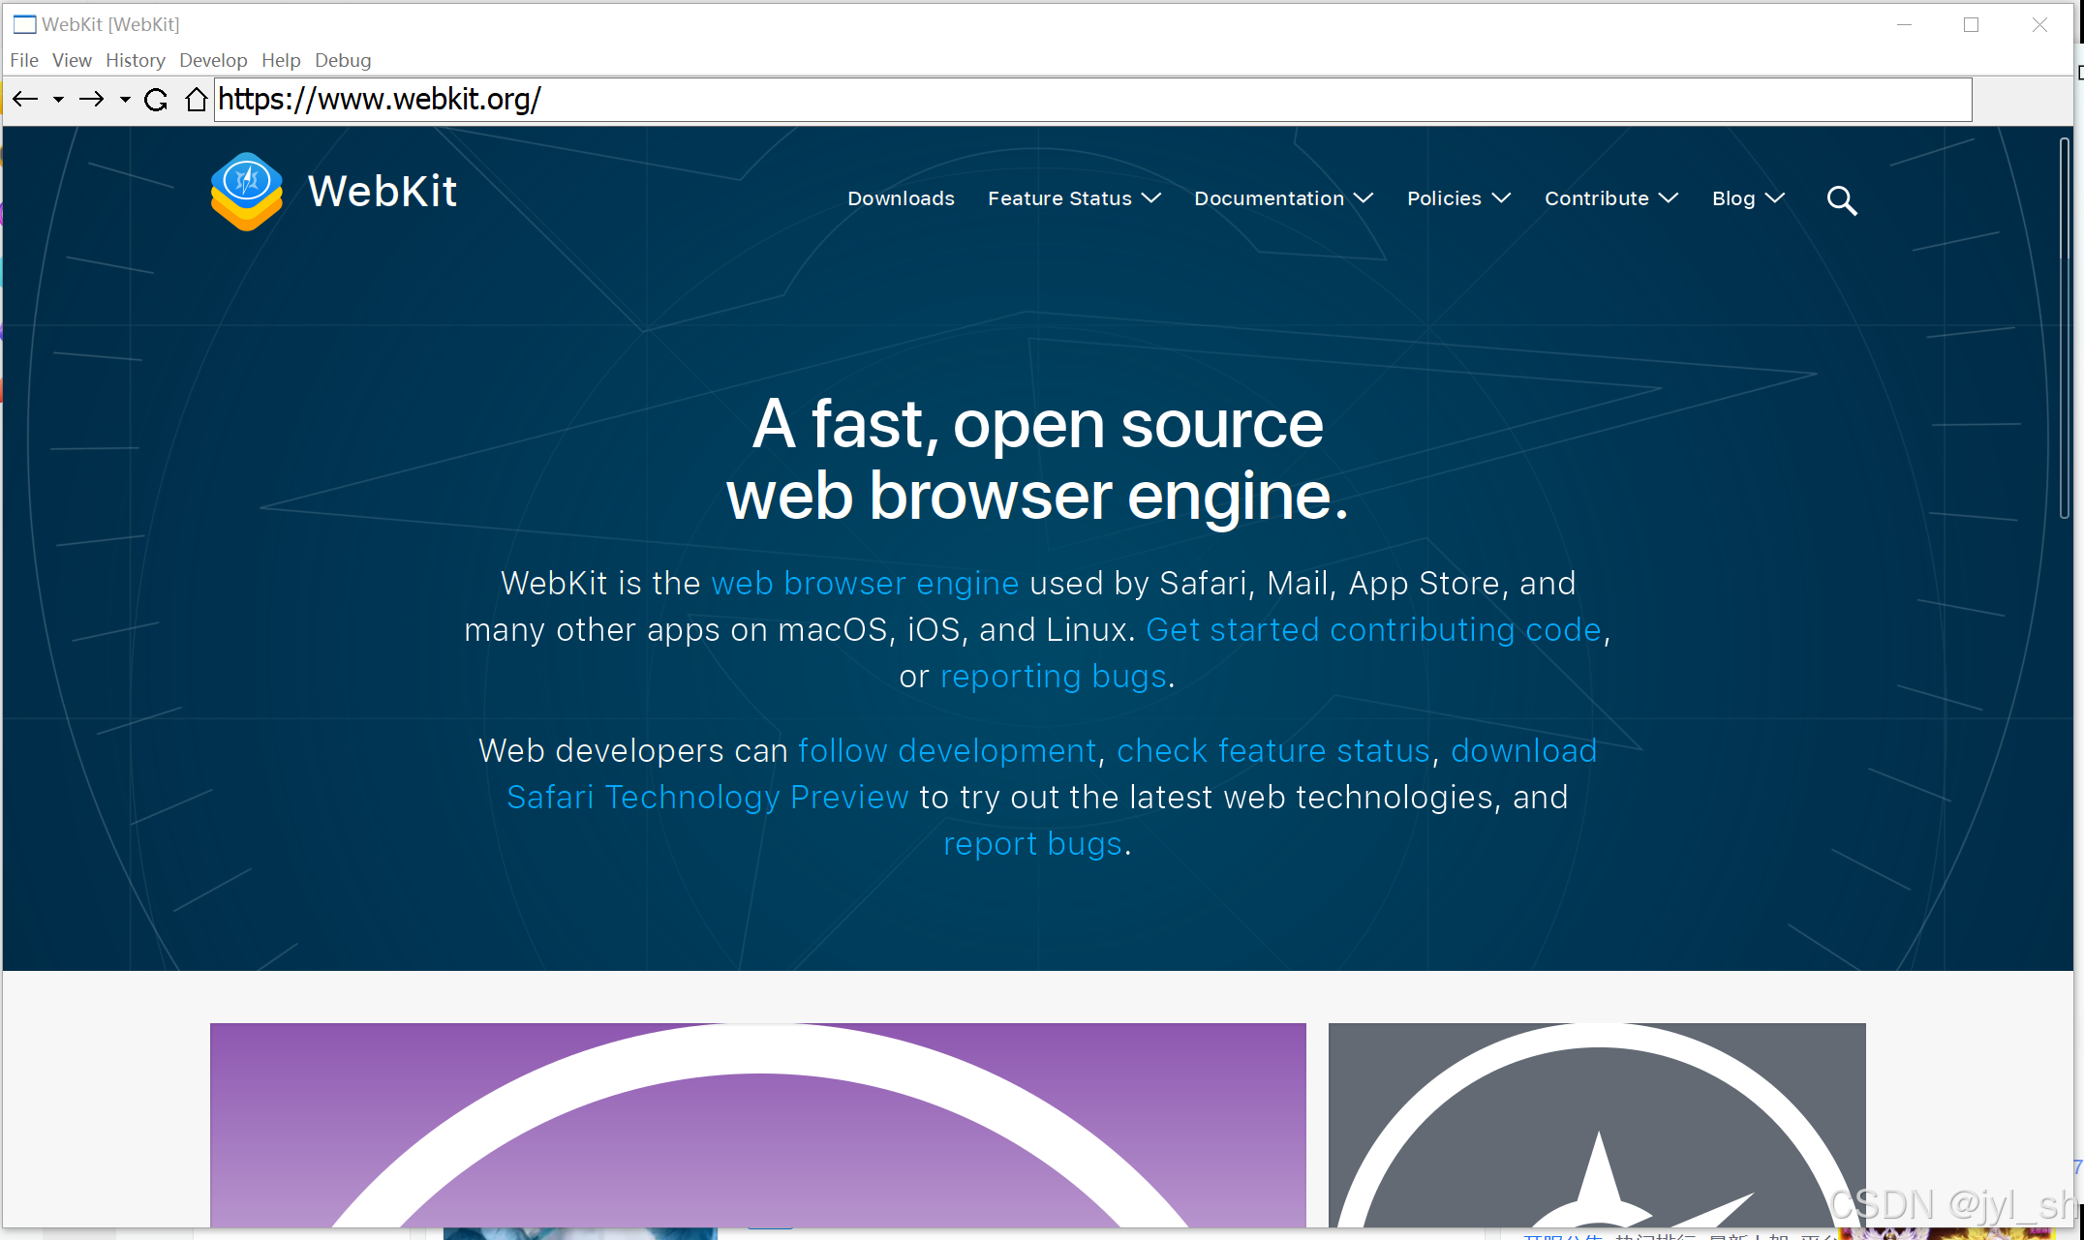Open the History menu
Screen dimensions: 2084x1240
point(136,60)
